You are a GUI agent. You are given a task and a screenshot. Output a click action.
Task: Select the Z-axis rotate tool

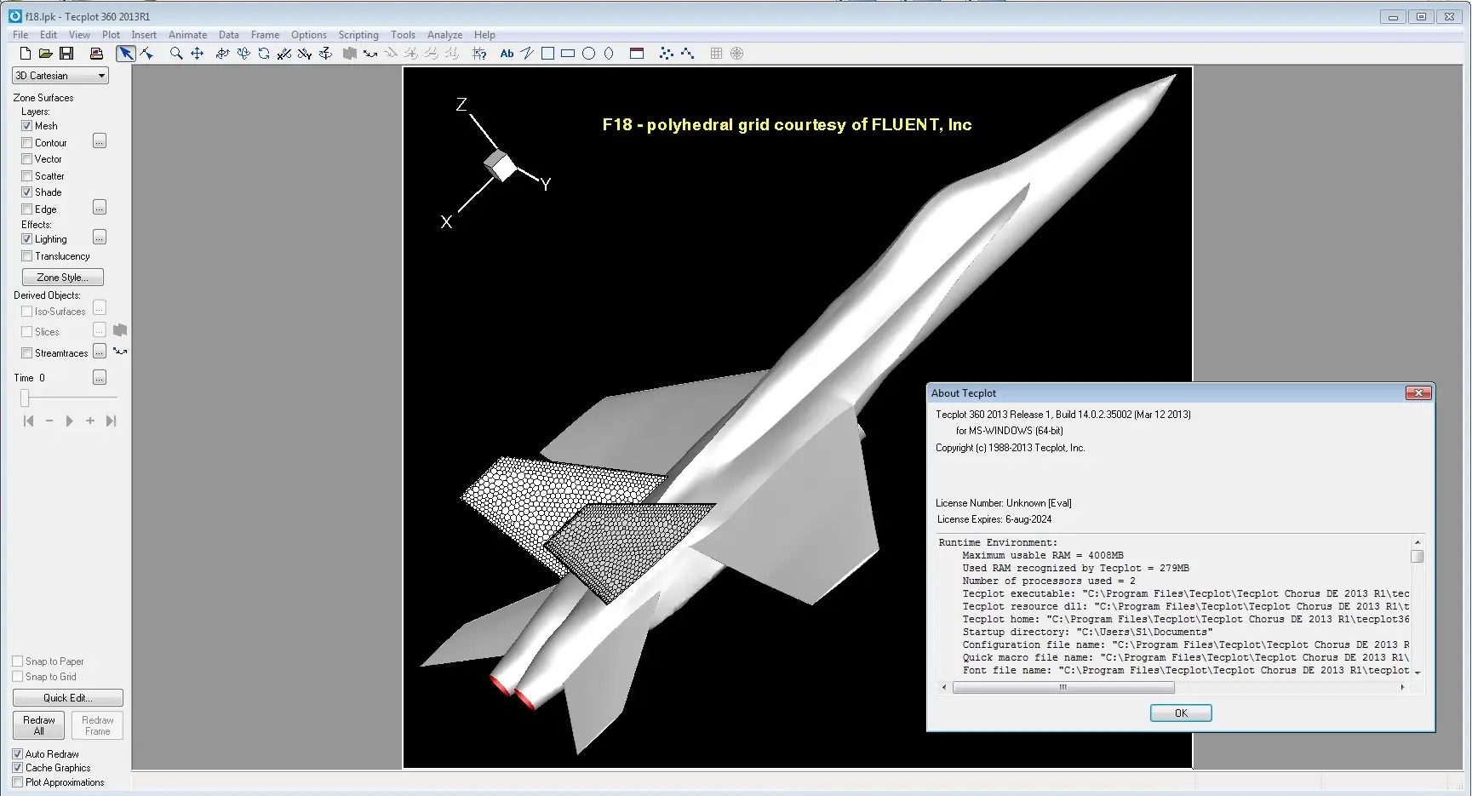[325, 53]
